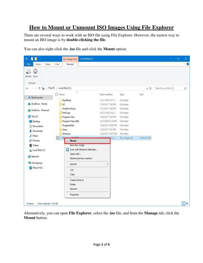Choose Open with... from context menu
This screenshot has height=263, width=203.
pos(87,154)
